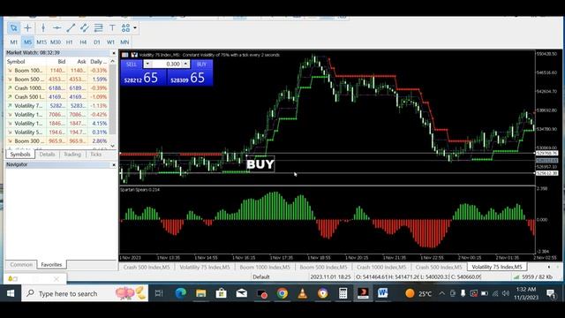Open the Details tab in Market Watch
Image resolution: width=565 pixels, height=318 pixels.
click(x=47, y=155)
